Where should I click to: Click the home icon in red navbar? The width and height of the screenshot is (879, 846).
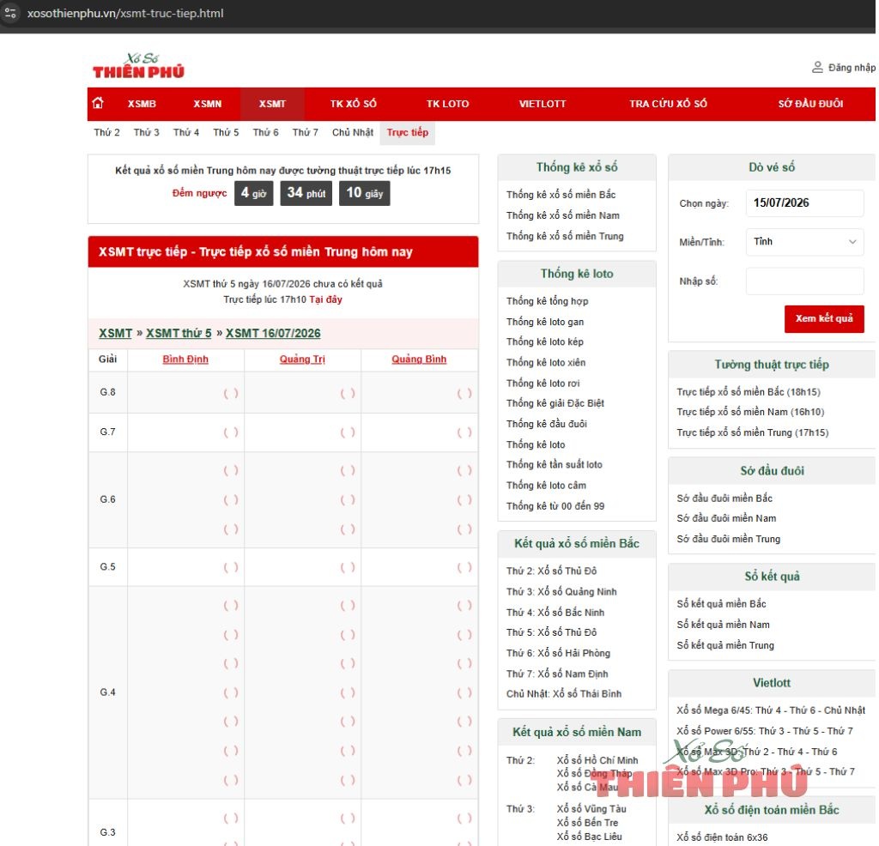[x=98, y=103]
